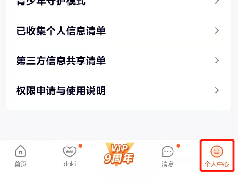
Task: Expand arrow for 权限申请与使用说明
Action: point(217,90)
